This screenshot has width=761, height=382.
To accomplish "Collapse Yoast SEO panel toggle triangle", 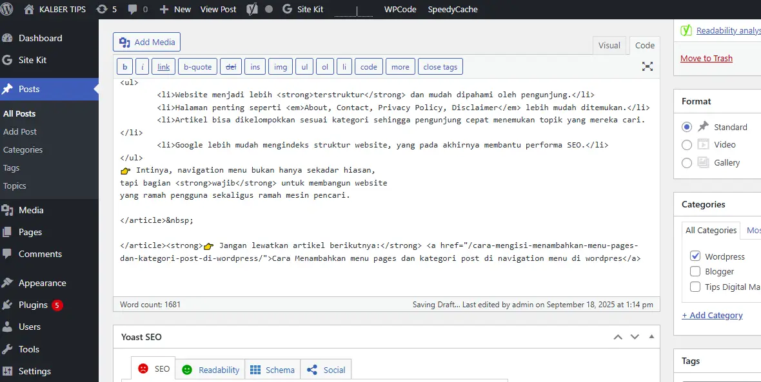I will pyautogui.click(x=651, y=337).
